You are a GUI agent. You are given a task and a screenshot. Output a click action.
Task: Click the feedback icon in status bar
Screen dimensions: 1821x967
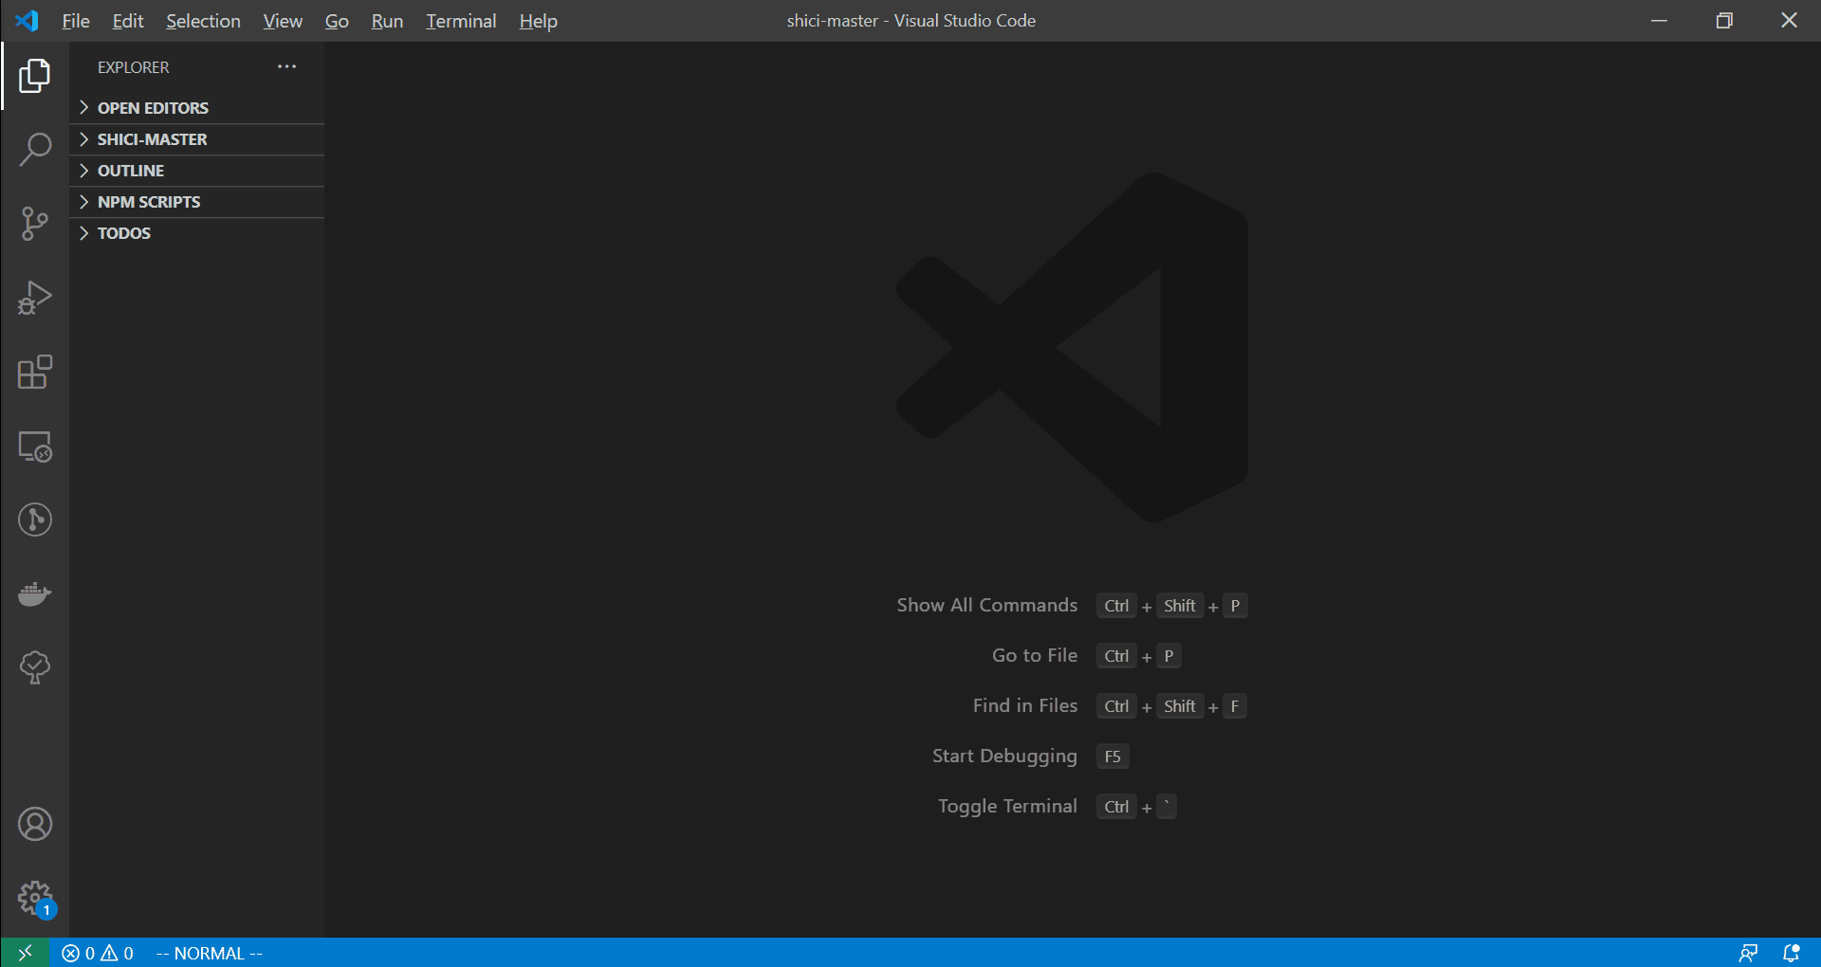1748,953
